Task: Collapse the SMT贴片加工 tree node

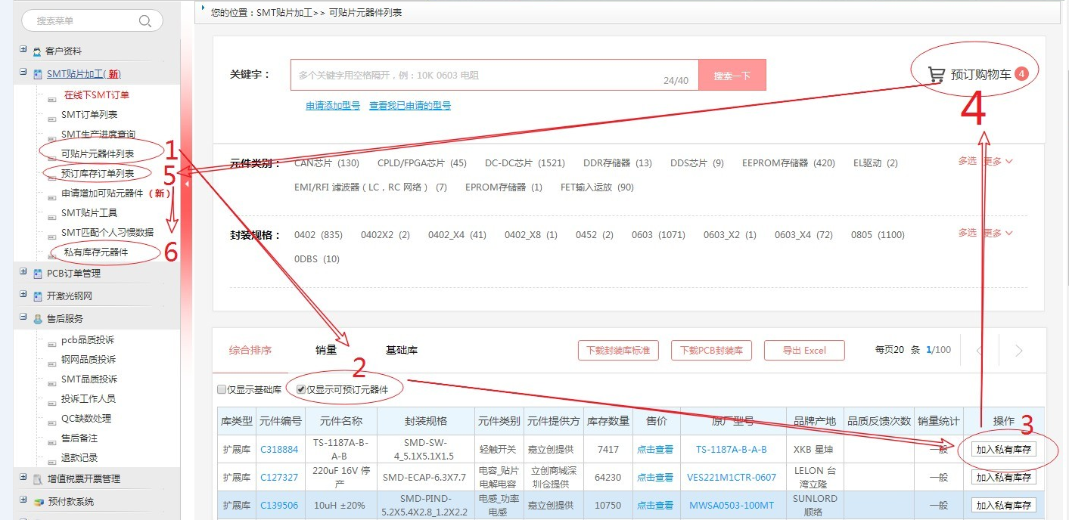Action: (x=23, y=73)
